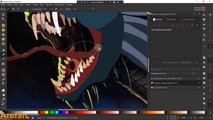Open the Расширения menu
This screenshot has width=213, height=120.
(x=60, y=5)
